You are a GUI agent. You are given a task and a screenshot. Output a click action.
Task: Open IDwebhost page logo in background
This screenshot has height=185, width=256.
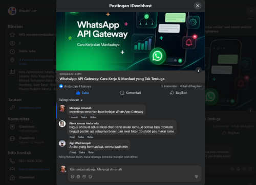click(x=12, y=11)
